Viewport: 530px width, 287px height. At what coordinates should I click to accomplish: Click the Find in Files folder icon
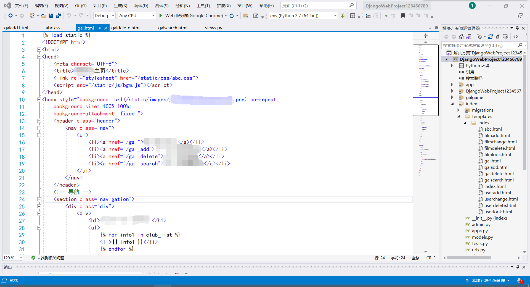click(245, 16)
